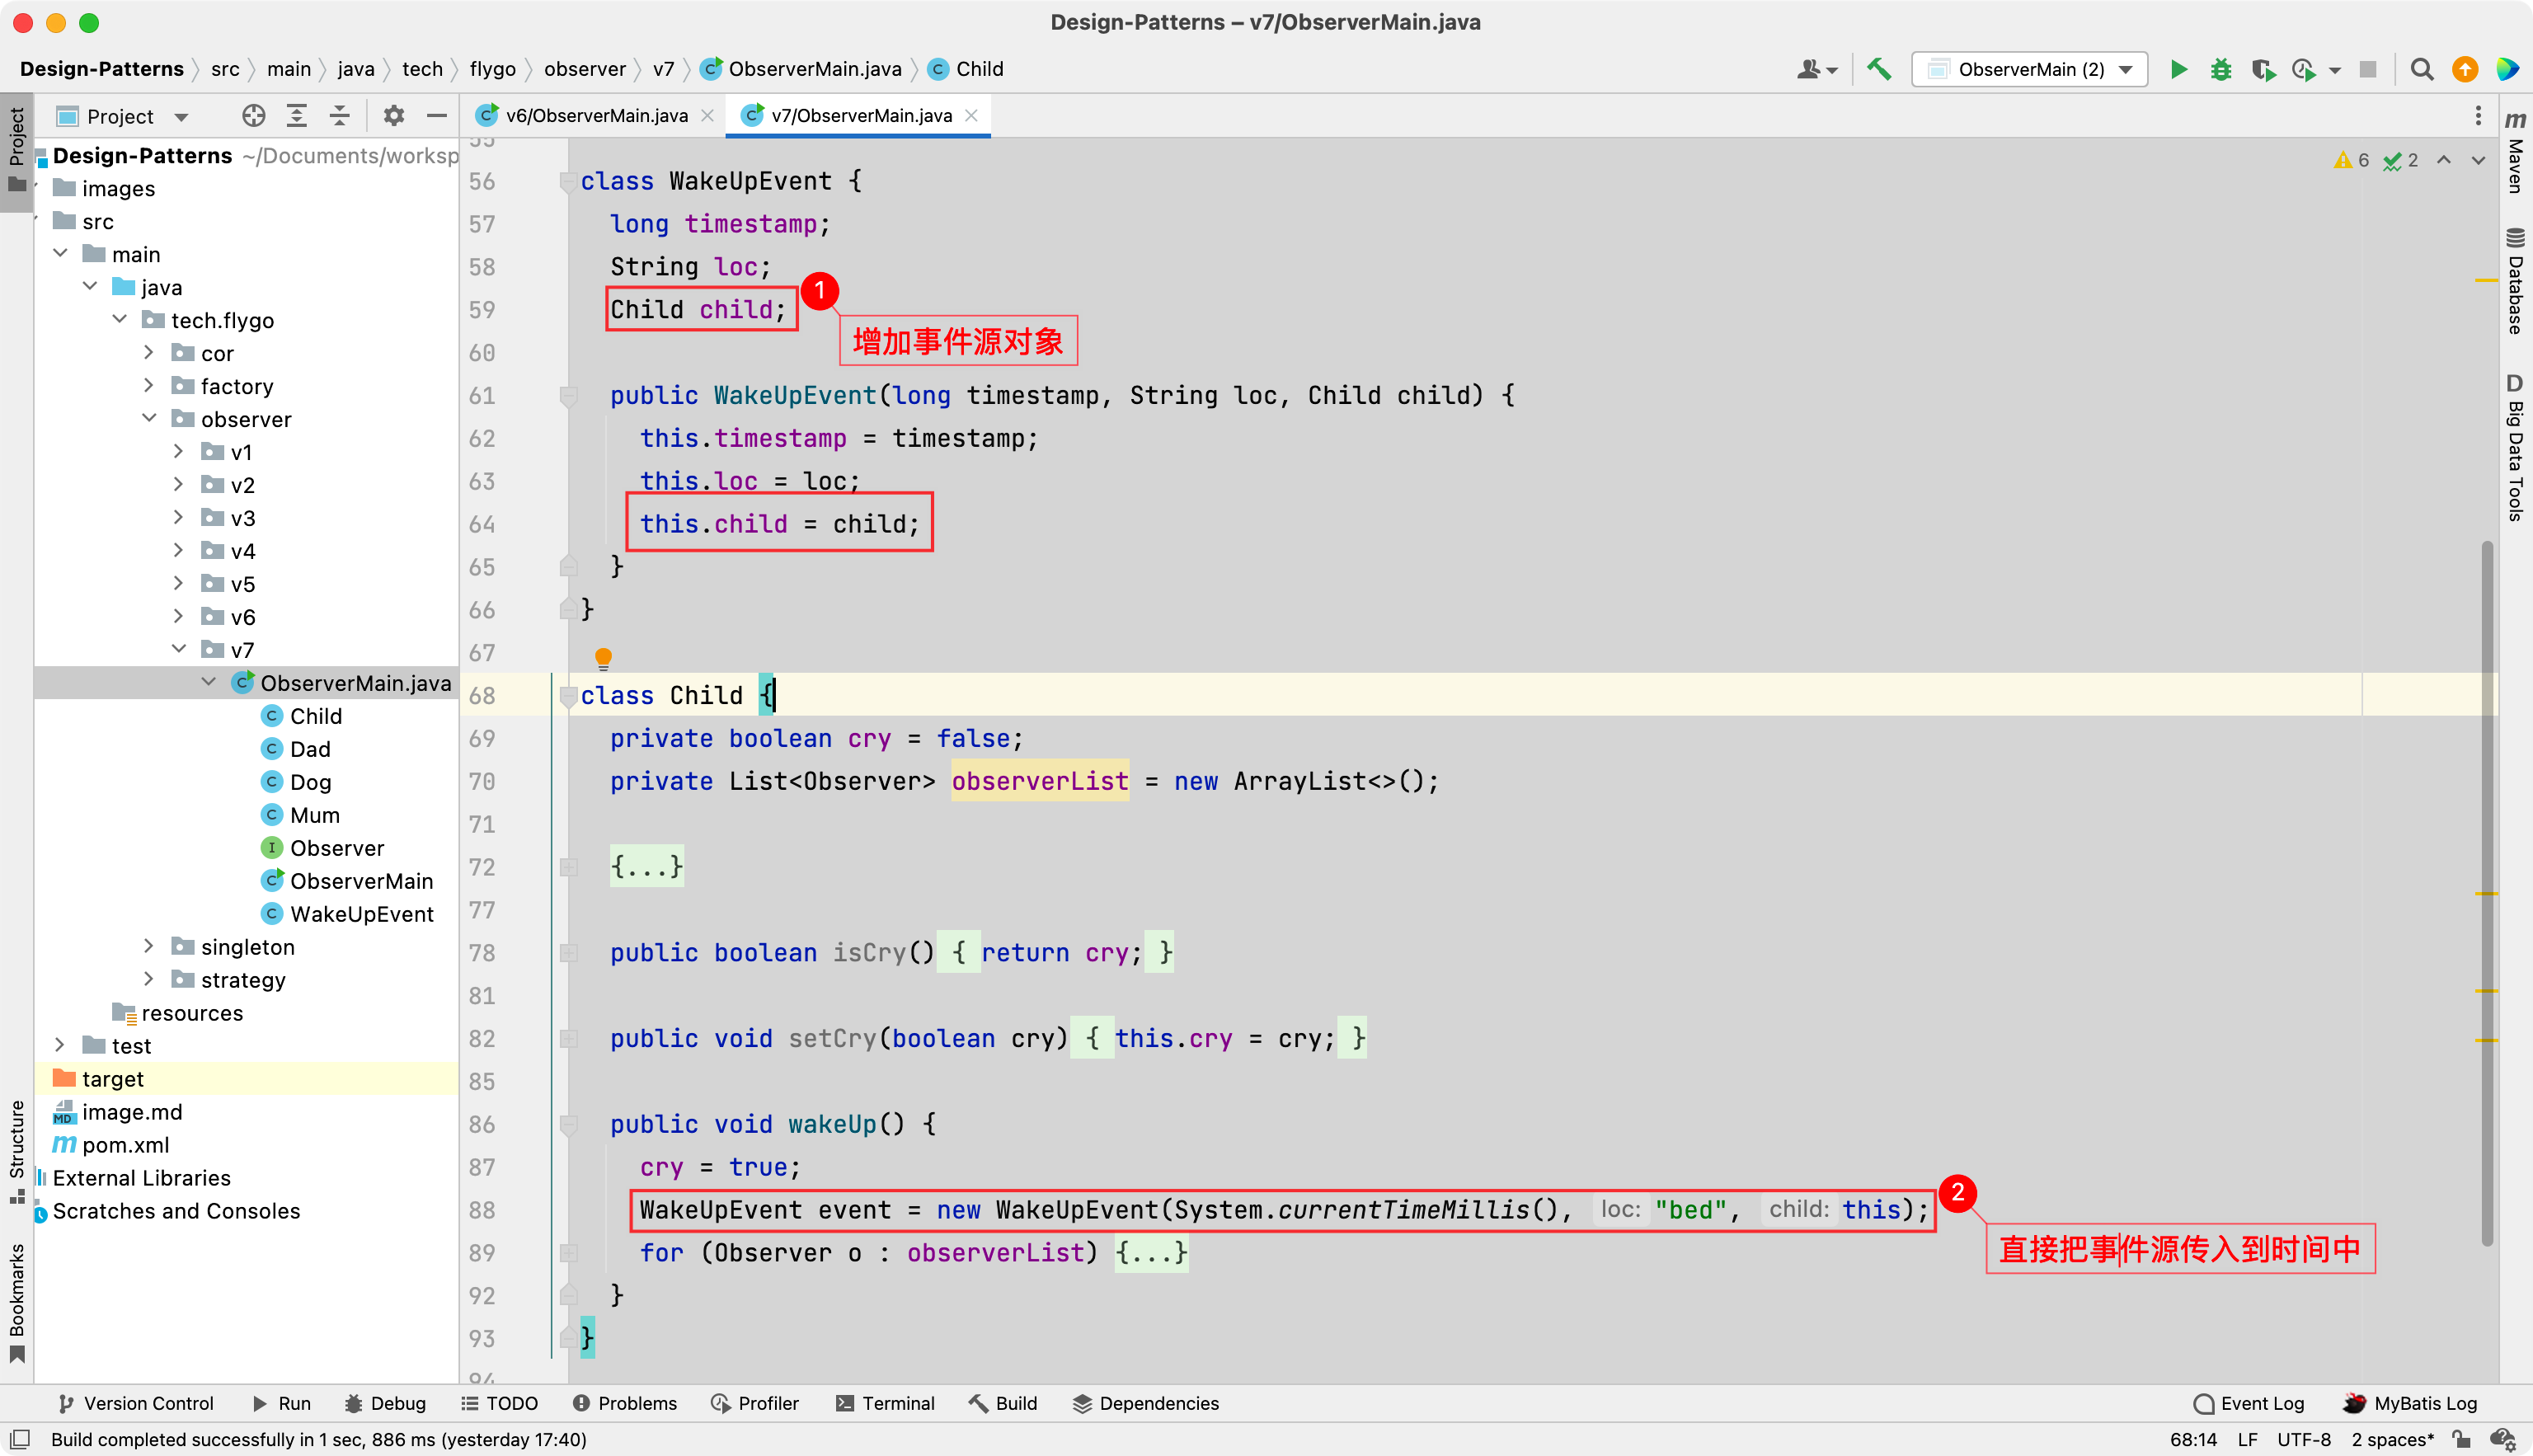Toggle the Bookmarks tool window

[16, 1300]
